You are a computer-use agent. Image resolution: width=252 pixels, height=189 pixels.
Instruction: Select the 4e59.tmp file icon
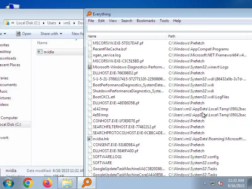(90, 115)
